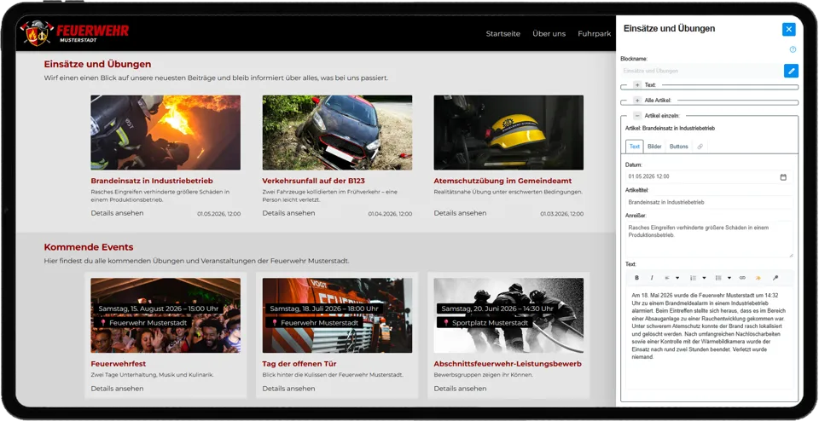819x421 pixels.
Task: Open the numbered list dropdown arrow
Action: [704, 278]
